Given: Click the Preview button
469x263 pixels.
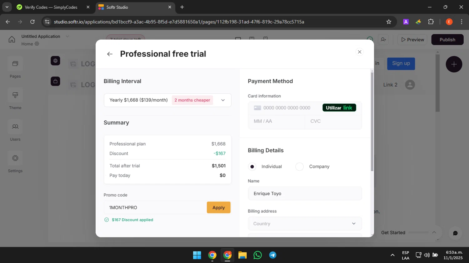Looking at the screenshot, I should coord(412,40).
